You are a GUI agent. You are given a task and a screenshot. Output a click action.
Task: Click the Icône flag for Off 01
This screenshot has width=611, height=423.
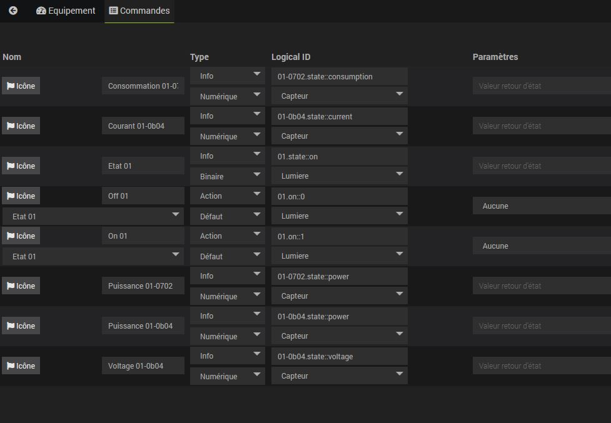point(21,196)
